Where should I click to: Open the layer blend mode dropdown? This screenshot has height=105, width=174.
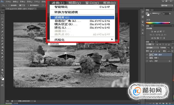153,48
